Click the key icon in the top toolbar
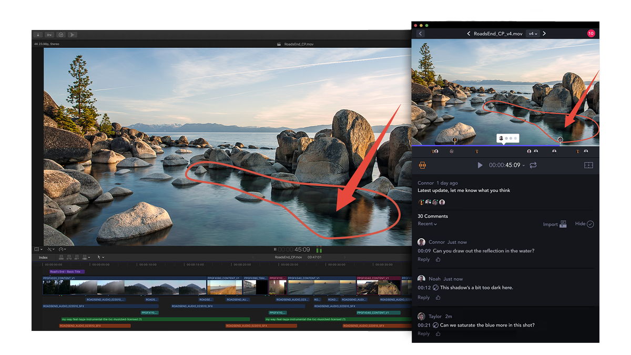This screenshot has width=631, height=355. point(49,34)
